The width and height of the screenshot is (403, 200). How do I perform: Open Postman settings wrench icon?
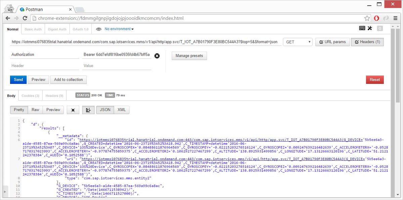click(370, 29)
